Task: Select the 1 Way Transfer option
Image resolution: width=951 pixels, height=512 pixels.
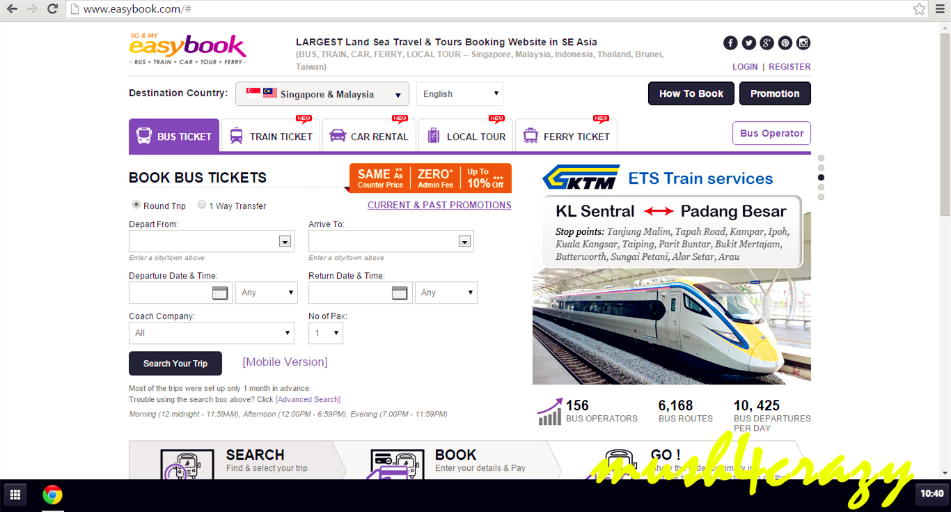Action: 202,205
